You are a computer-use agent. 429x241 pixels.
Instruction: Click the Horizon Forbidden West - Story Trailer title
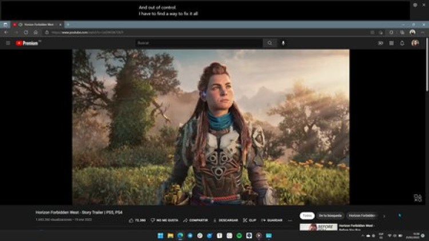click(79, 212)
